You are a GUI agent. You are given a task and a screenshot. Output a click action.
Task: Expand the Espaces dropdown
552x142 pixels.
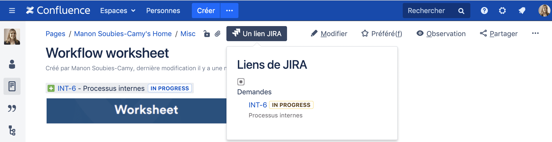[118, 11]
